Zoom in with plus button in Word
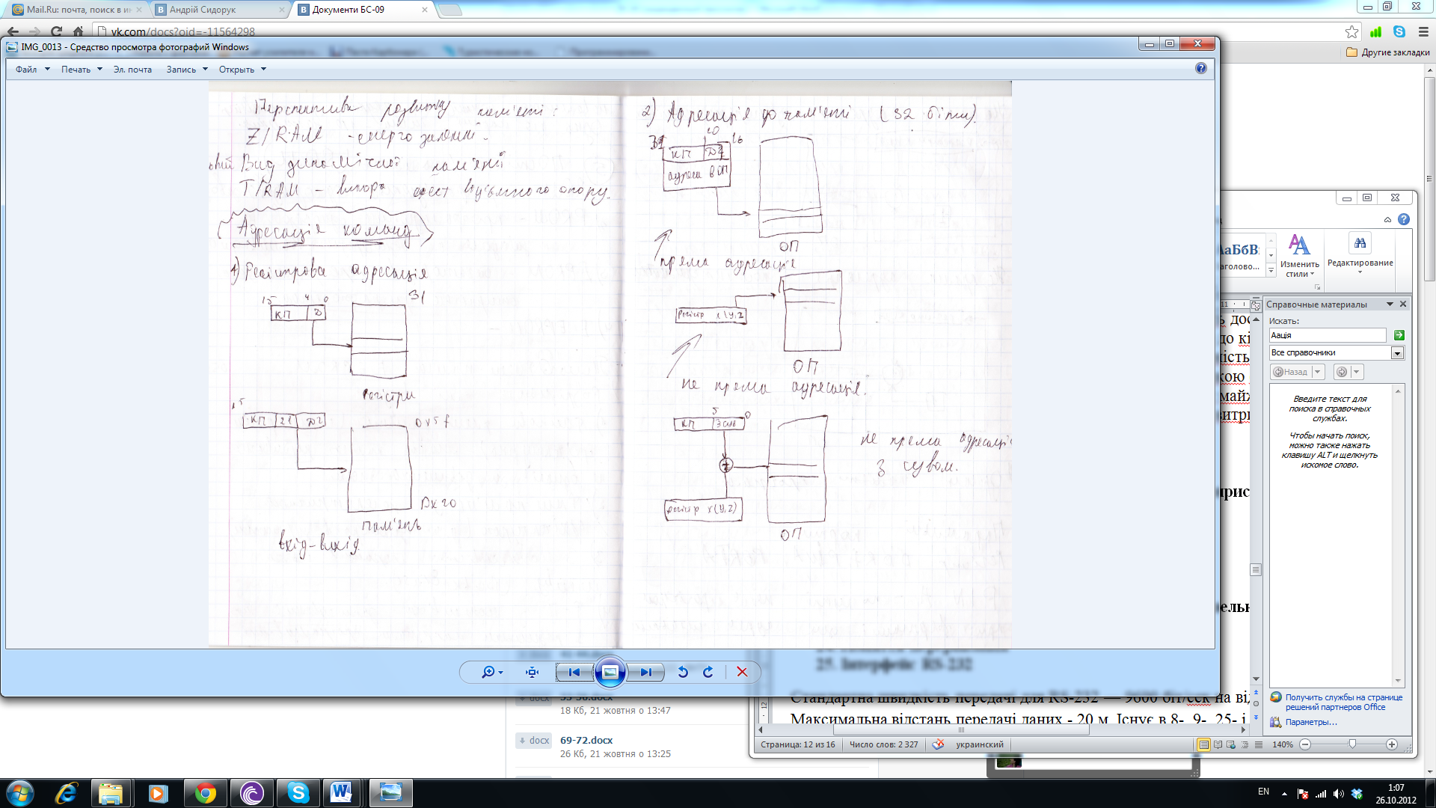Image resolution: width=1436 pixels, height=808 pixels. [1392, 744]
